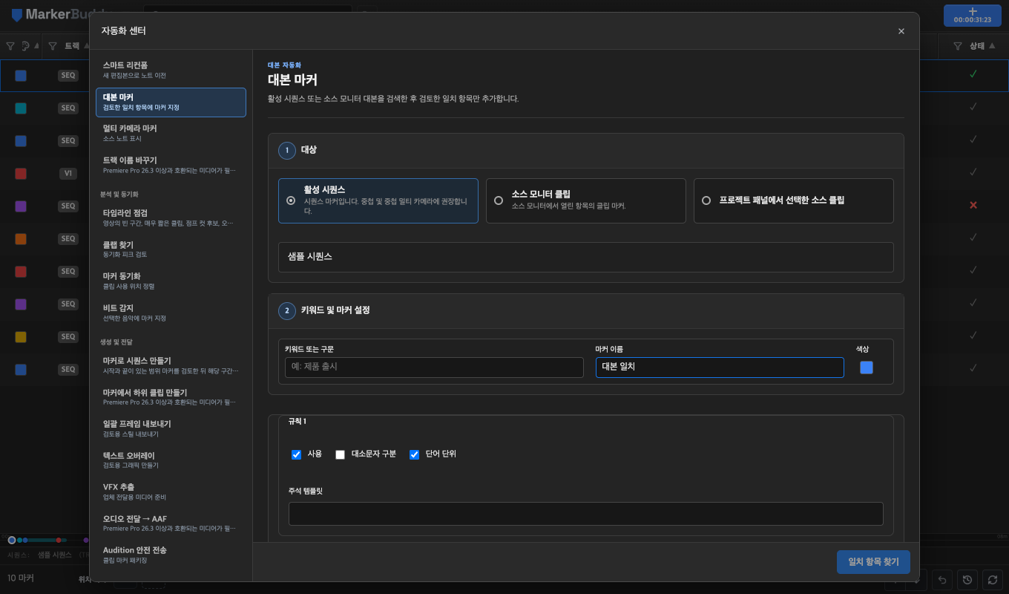Open the 샘플 시퀀스 selector in the dialog
Image resolution: width=1009 pixels, height=594 pixels.
coord(586,257)
